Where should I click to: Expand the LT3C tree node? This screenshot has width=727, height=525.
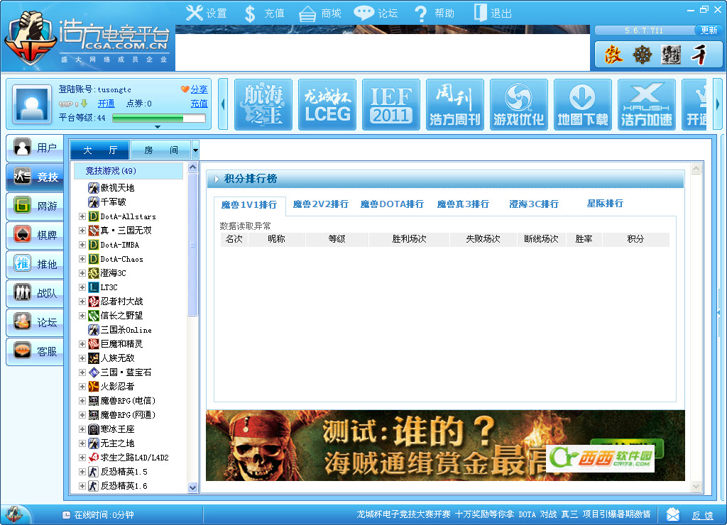tap(82, 287)
